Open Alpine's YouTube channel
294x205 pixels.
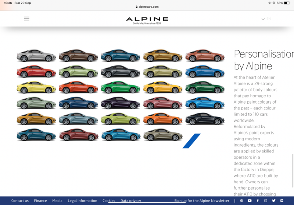250,201
